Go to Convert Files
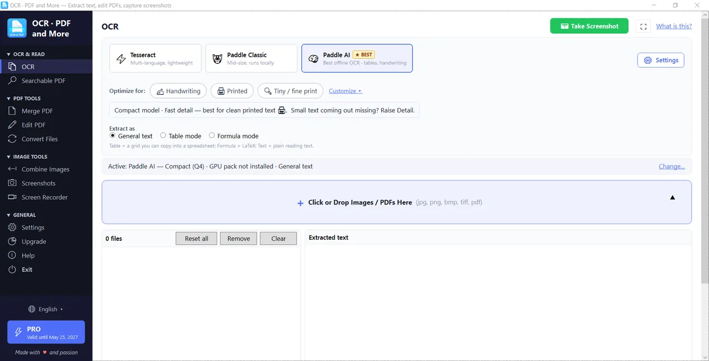Viewport: 709px width, 361px height. tap(46, 139)
